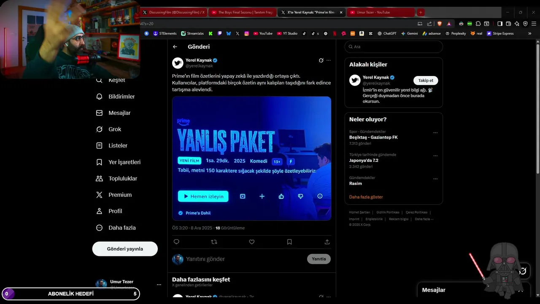Expand Daha fazla in the sidebar
Viewport: 540px width, 304px height.
point(116,228)
